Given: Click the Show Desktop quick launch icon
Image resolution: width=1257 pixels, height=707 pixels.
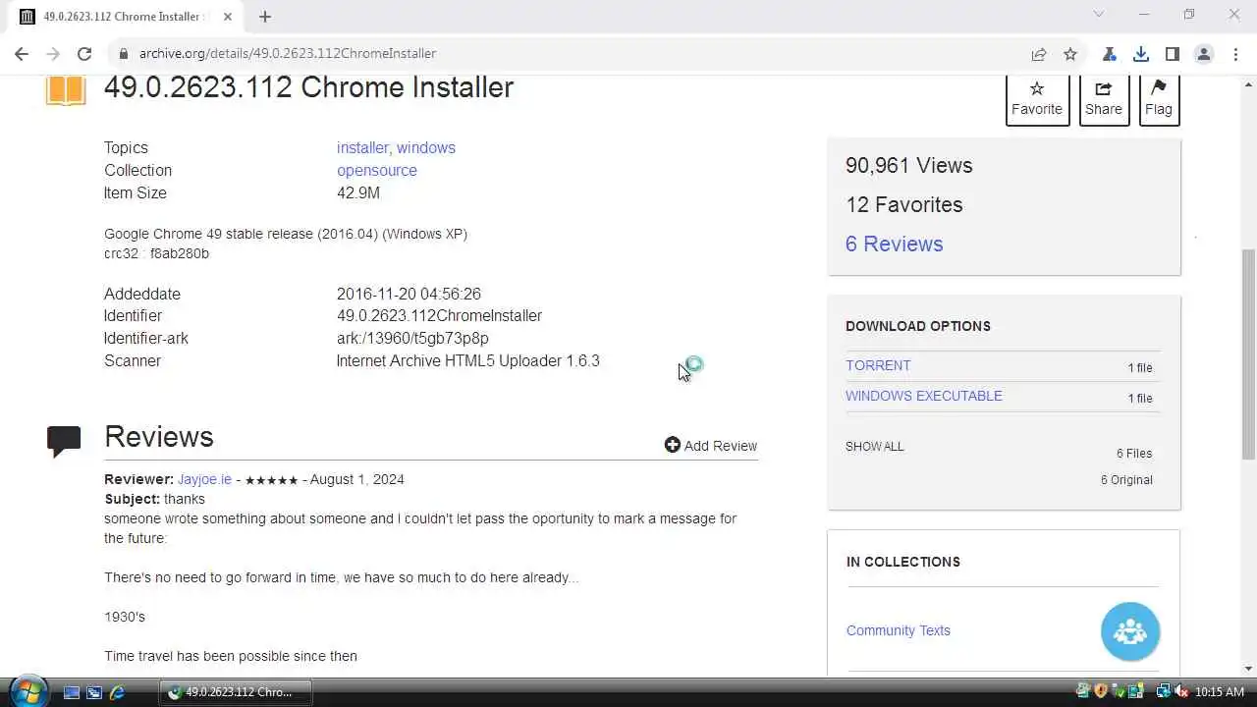Looking at the screenshot, I should coord(72,692).
